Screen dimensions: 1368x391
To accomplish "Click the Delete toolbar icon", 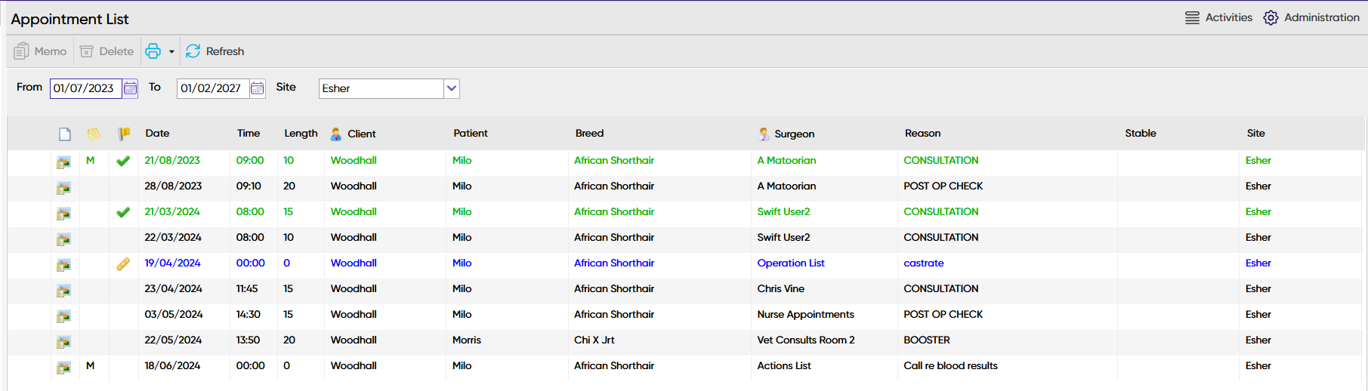I will tap(87, 51).
